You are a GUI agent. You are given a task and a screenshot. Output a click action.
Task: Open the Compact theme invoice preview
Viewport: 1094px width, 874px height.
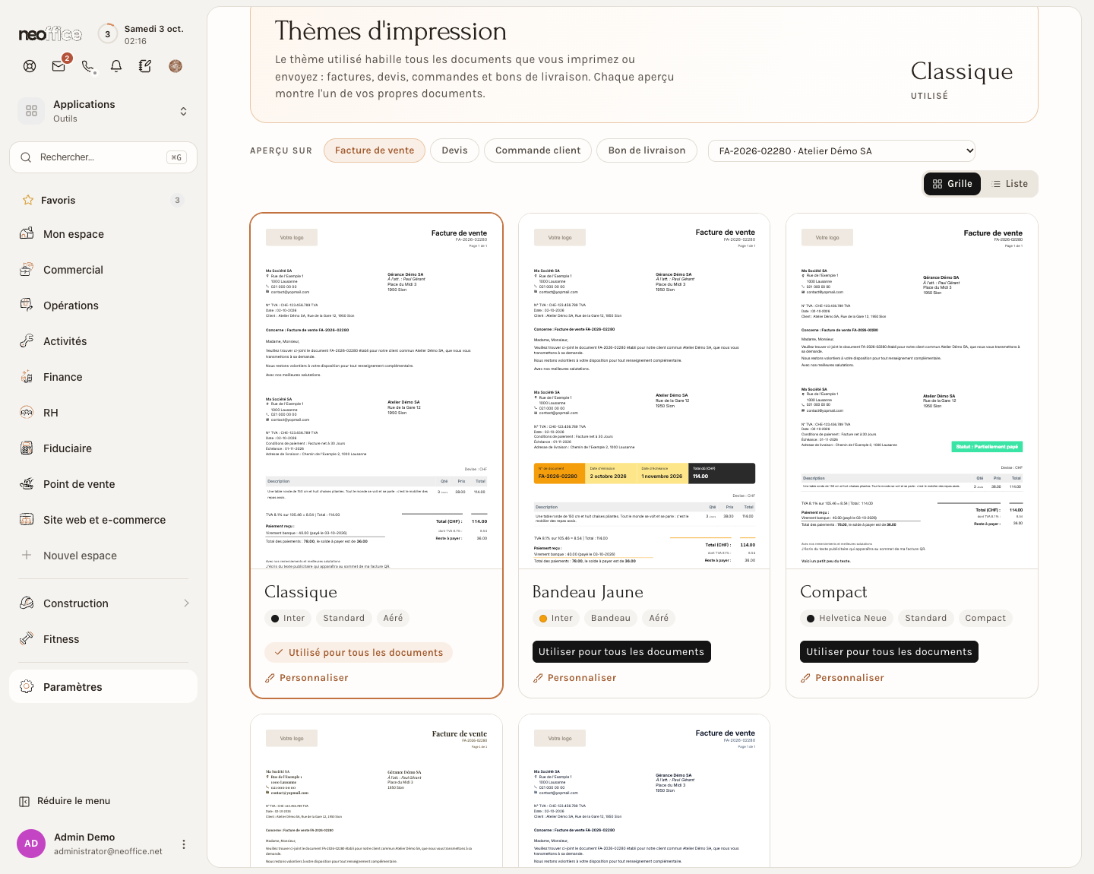pyautogui.click(x=912, y=391)
